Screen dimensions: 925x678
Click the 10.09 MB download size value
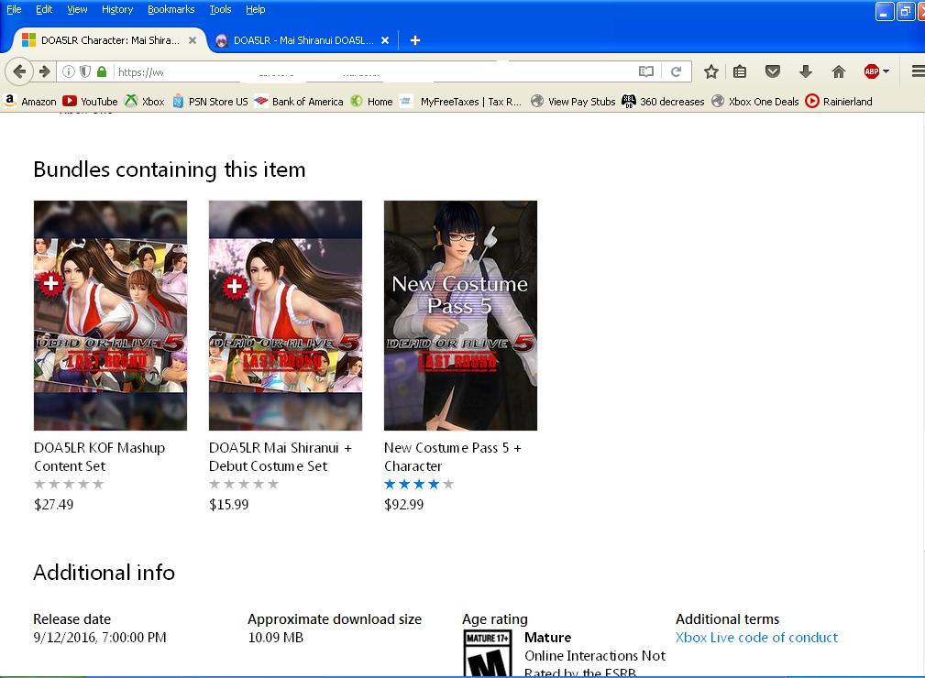click(276, 638)
